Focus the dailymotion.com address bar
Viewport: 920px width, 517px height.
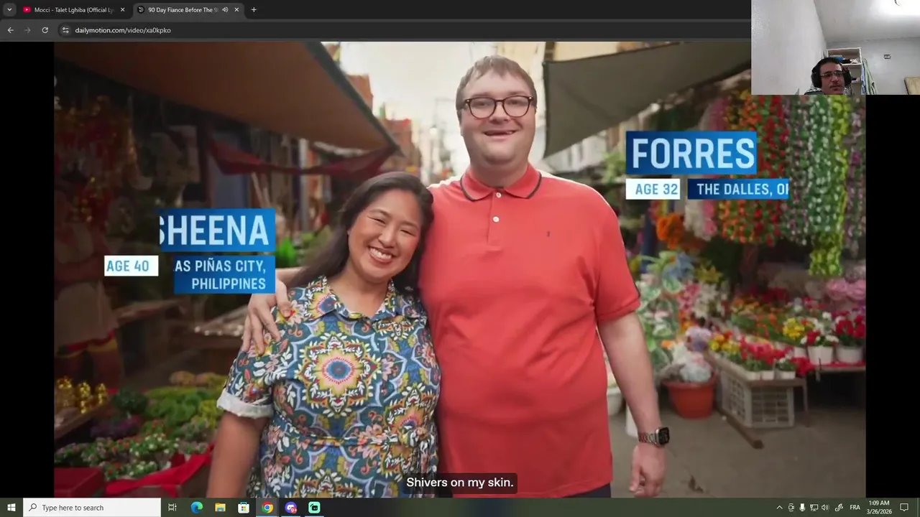(402, 30)
